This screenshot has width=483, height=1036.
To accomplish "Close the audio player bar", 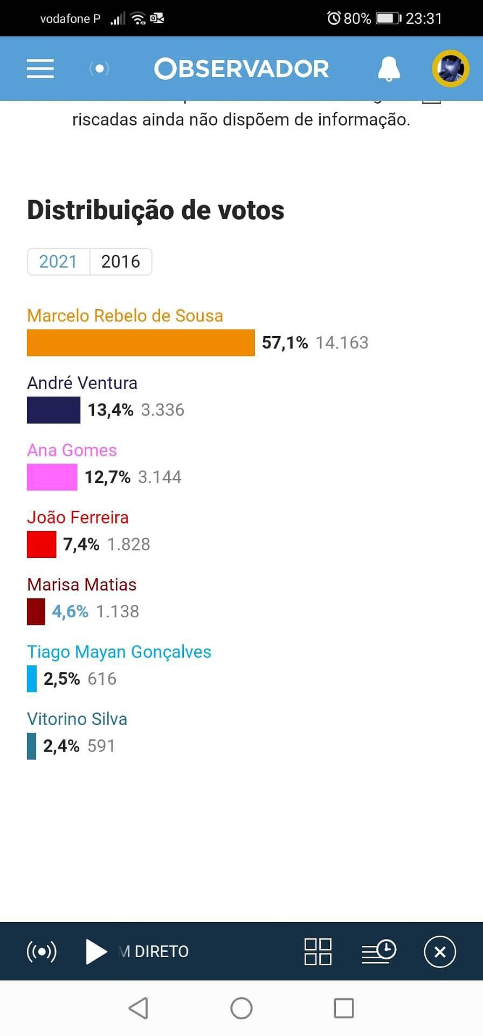I will tap(440, 951).
